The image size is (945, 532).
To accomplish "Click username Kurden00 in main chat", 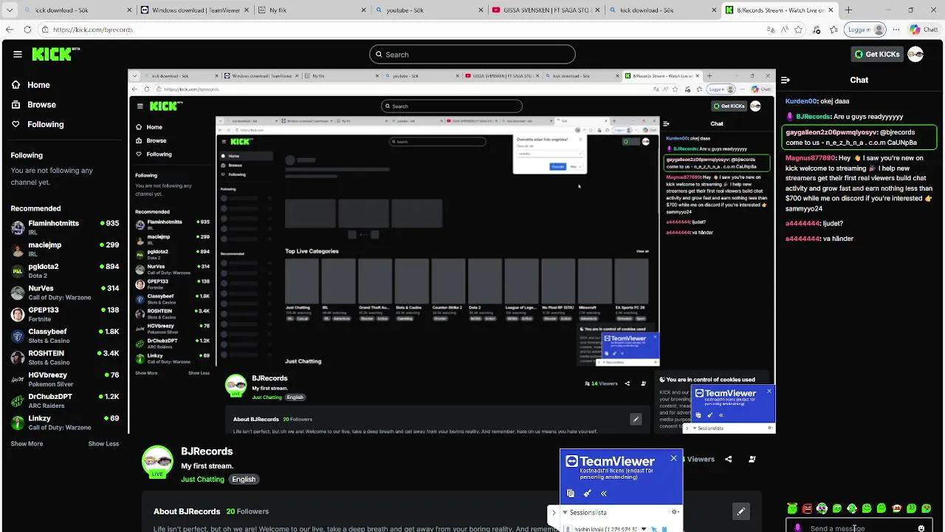I will pos(801,101).
